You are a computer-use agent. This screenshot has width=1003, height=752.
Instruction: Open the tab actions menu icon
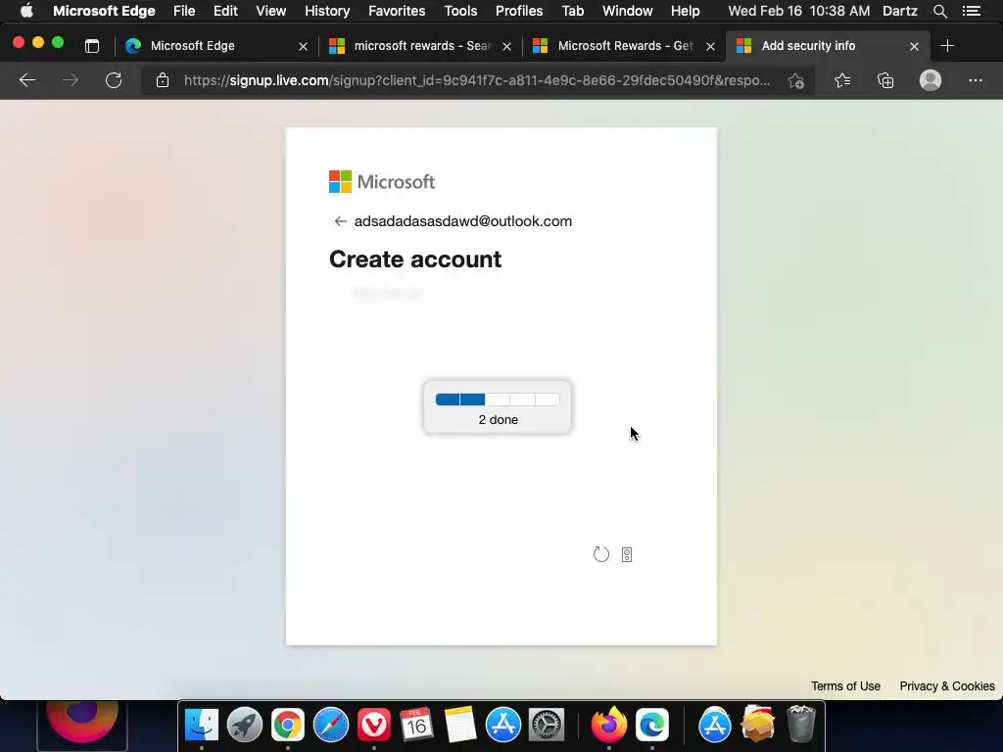pos(92,46)
